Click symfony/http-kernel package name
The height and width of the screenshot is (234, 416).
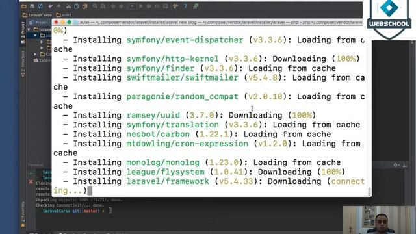coord(172,59)
